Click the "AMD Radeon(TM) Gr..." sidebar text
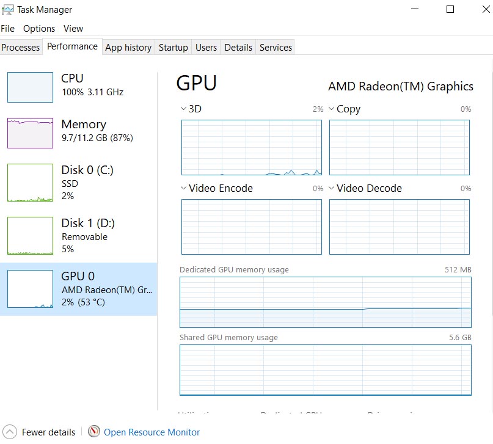Image resolution: width=493 pixels, height=444 pixels. point(107,289)
